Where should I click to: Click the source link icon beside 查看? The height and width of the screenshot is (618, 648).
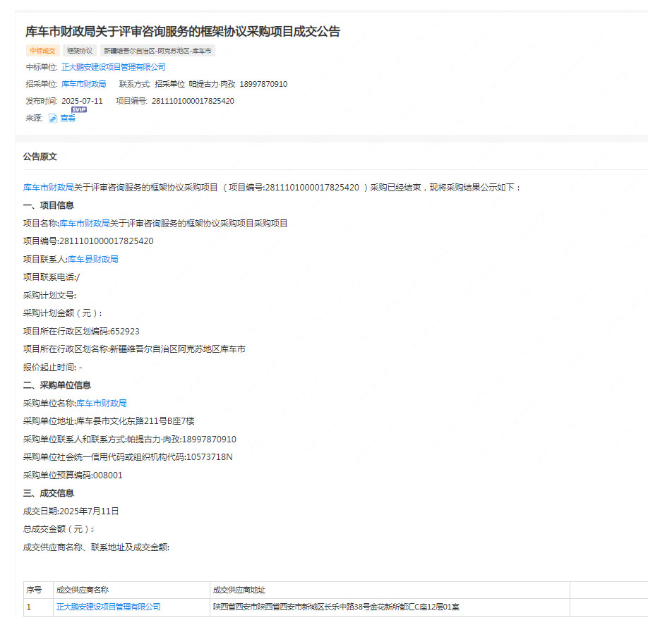click(x=53, y=119)
